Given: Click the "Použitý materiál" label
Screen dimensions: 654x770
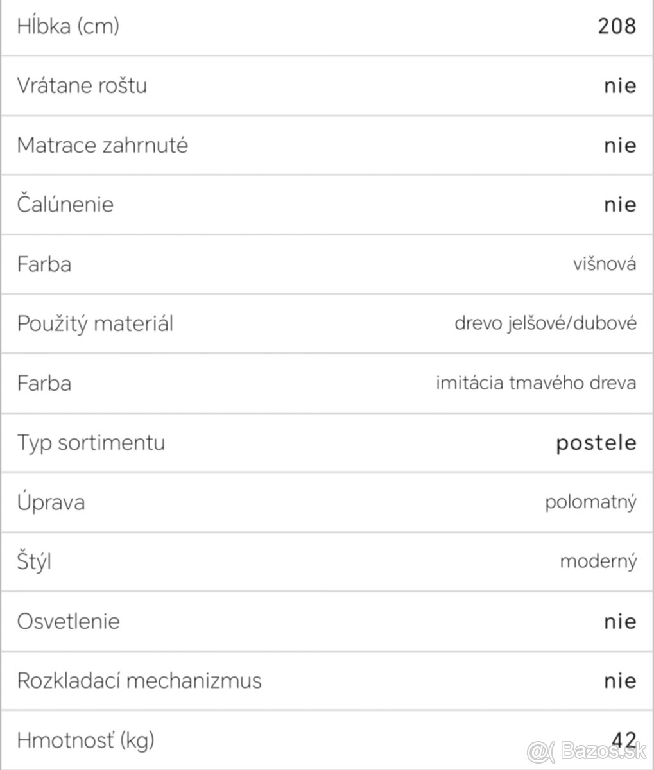Looking at the screenshot, I should pyautogui.click(x=95, y=323).
